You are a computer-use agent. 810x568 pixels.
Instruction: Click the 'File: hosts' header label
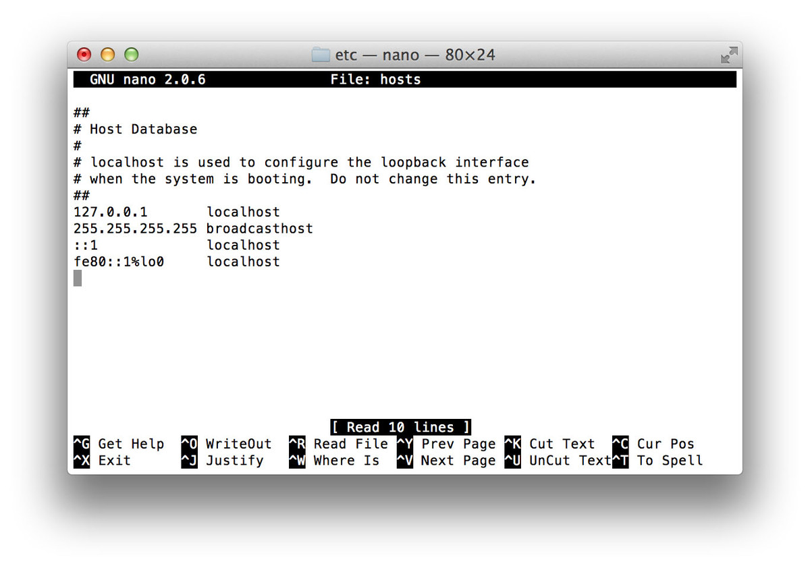click(375, 80)
